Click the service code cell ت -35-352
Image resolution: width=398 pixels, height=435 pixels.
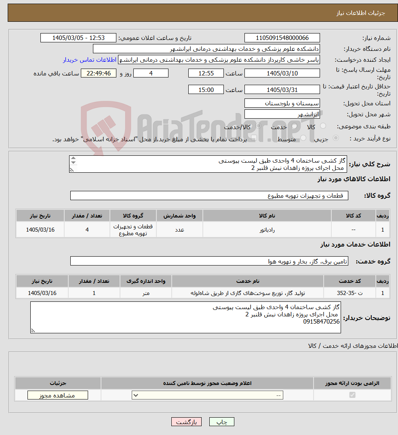350,293
